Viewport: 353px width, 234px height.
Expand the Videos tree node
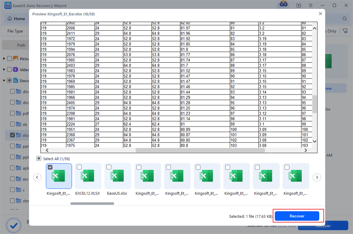point(4,70)
